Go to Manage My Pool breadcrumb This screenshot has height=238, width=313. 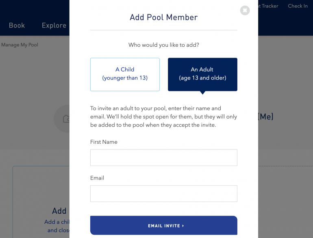[20, 45]
